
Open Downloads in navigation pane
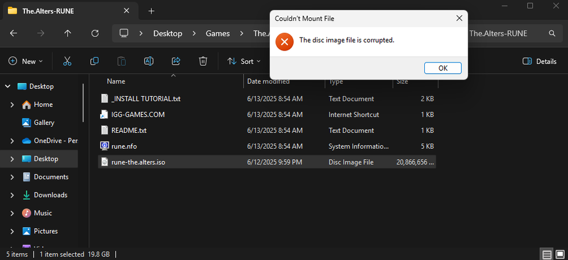[x=51, y=195]
